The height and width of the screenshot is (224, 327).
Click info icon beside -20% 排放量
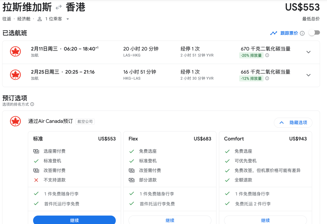(x=267, y=55)
